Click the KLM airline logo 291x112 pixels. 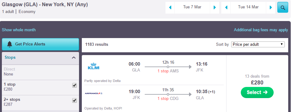(93, 66)
